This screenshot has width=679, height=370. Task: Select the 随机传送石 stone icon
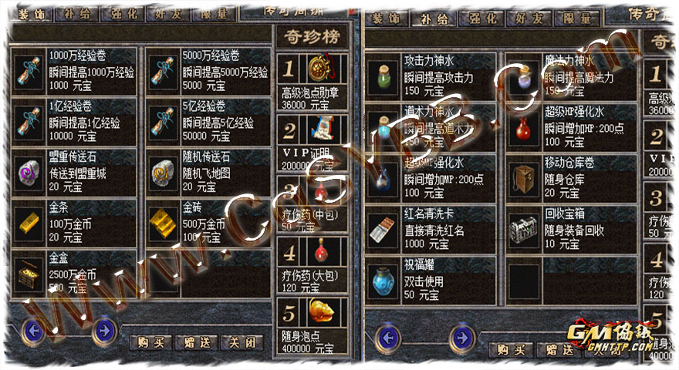pyautogui.click(x=163, y=173)
